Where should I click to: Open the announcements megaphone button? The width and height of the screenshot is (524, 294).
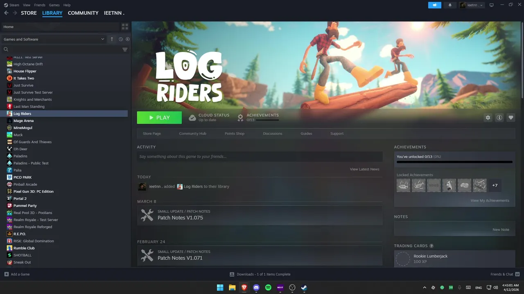click(435, 5)
